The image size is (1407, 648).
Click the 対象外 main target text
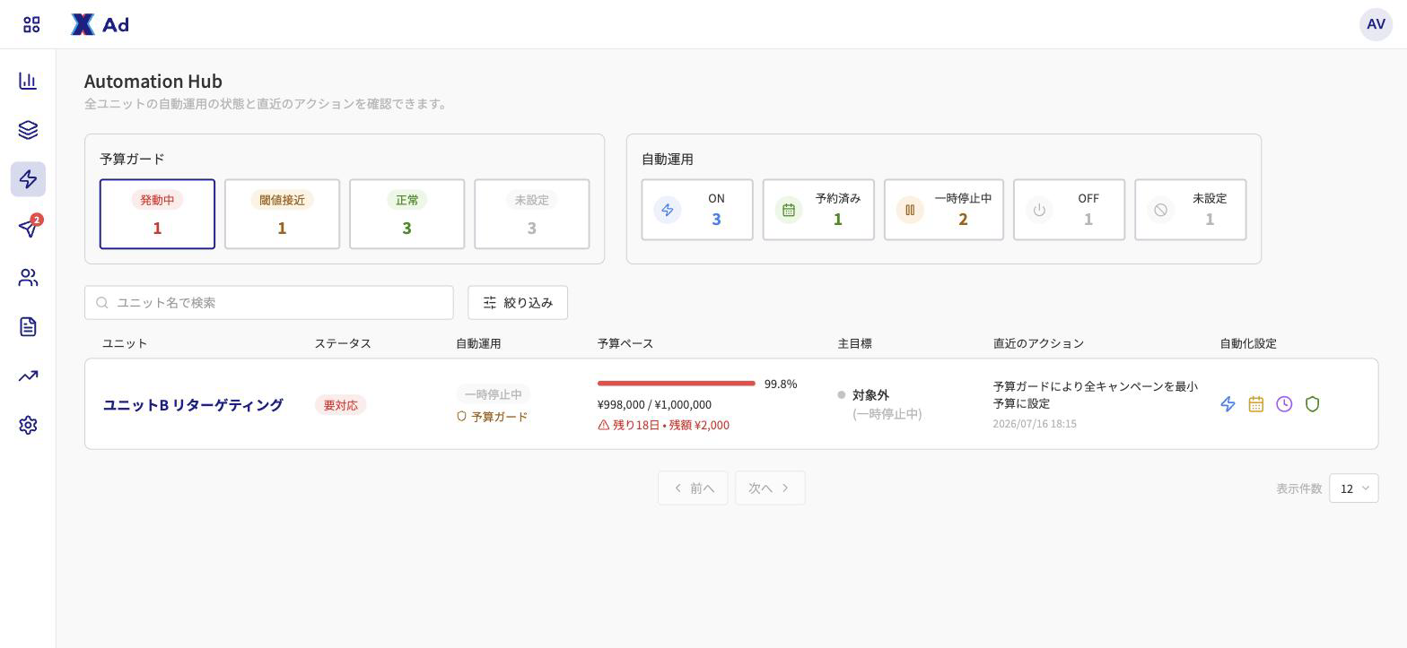coord(870,395)
